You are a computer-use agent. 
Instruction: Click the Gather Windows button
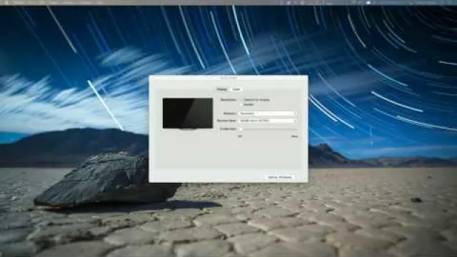(x=280, y=177)
